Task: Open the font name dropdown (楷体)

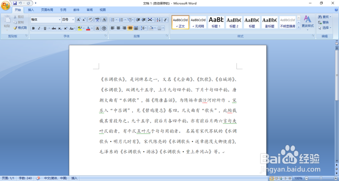Action: tap(60, 20)
